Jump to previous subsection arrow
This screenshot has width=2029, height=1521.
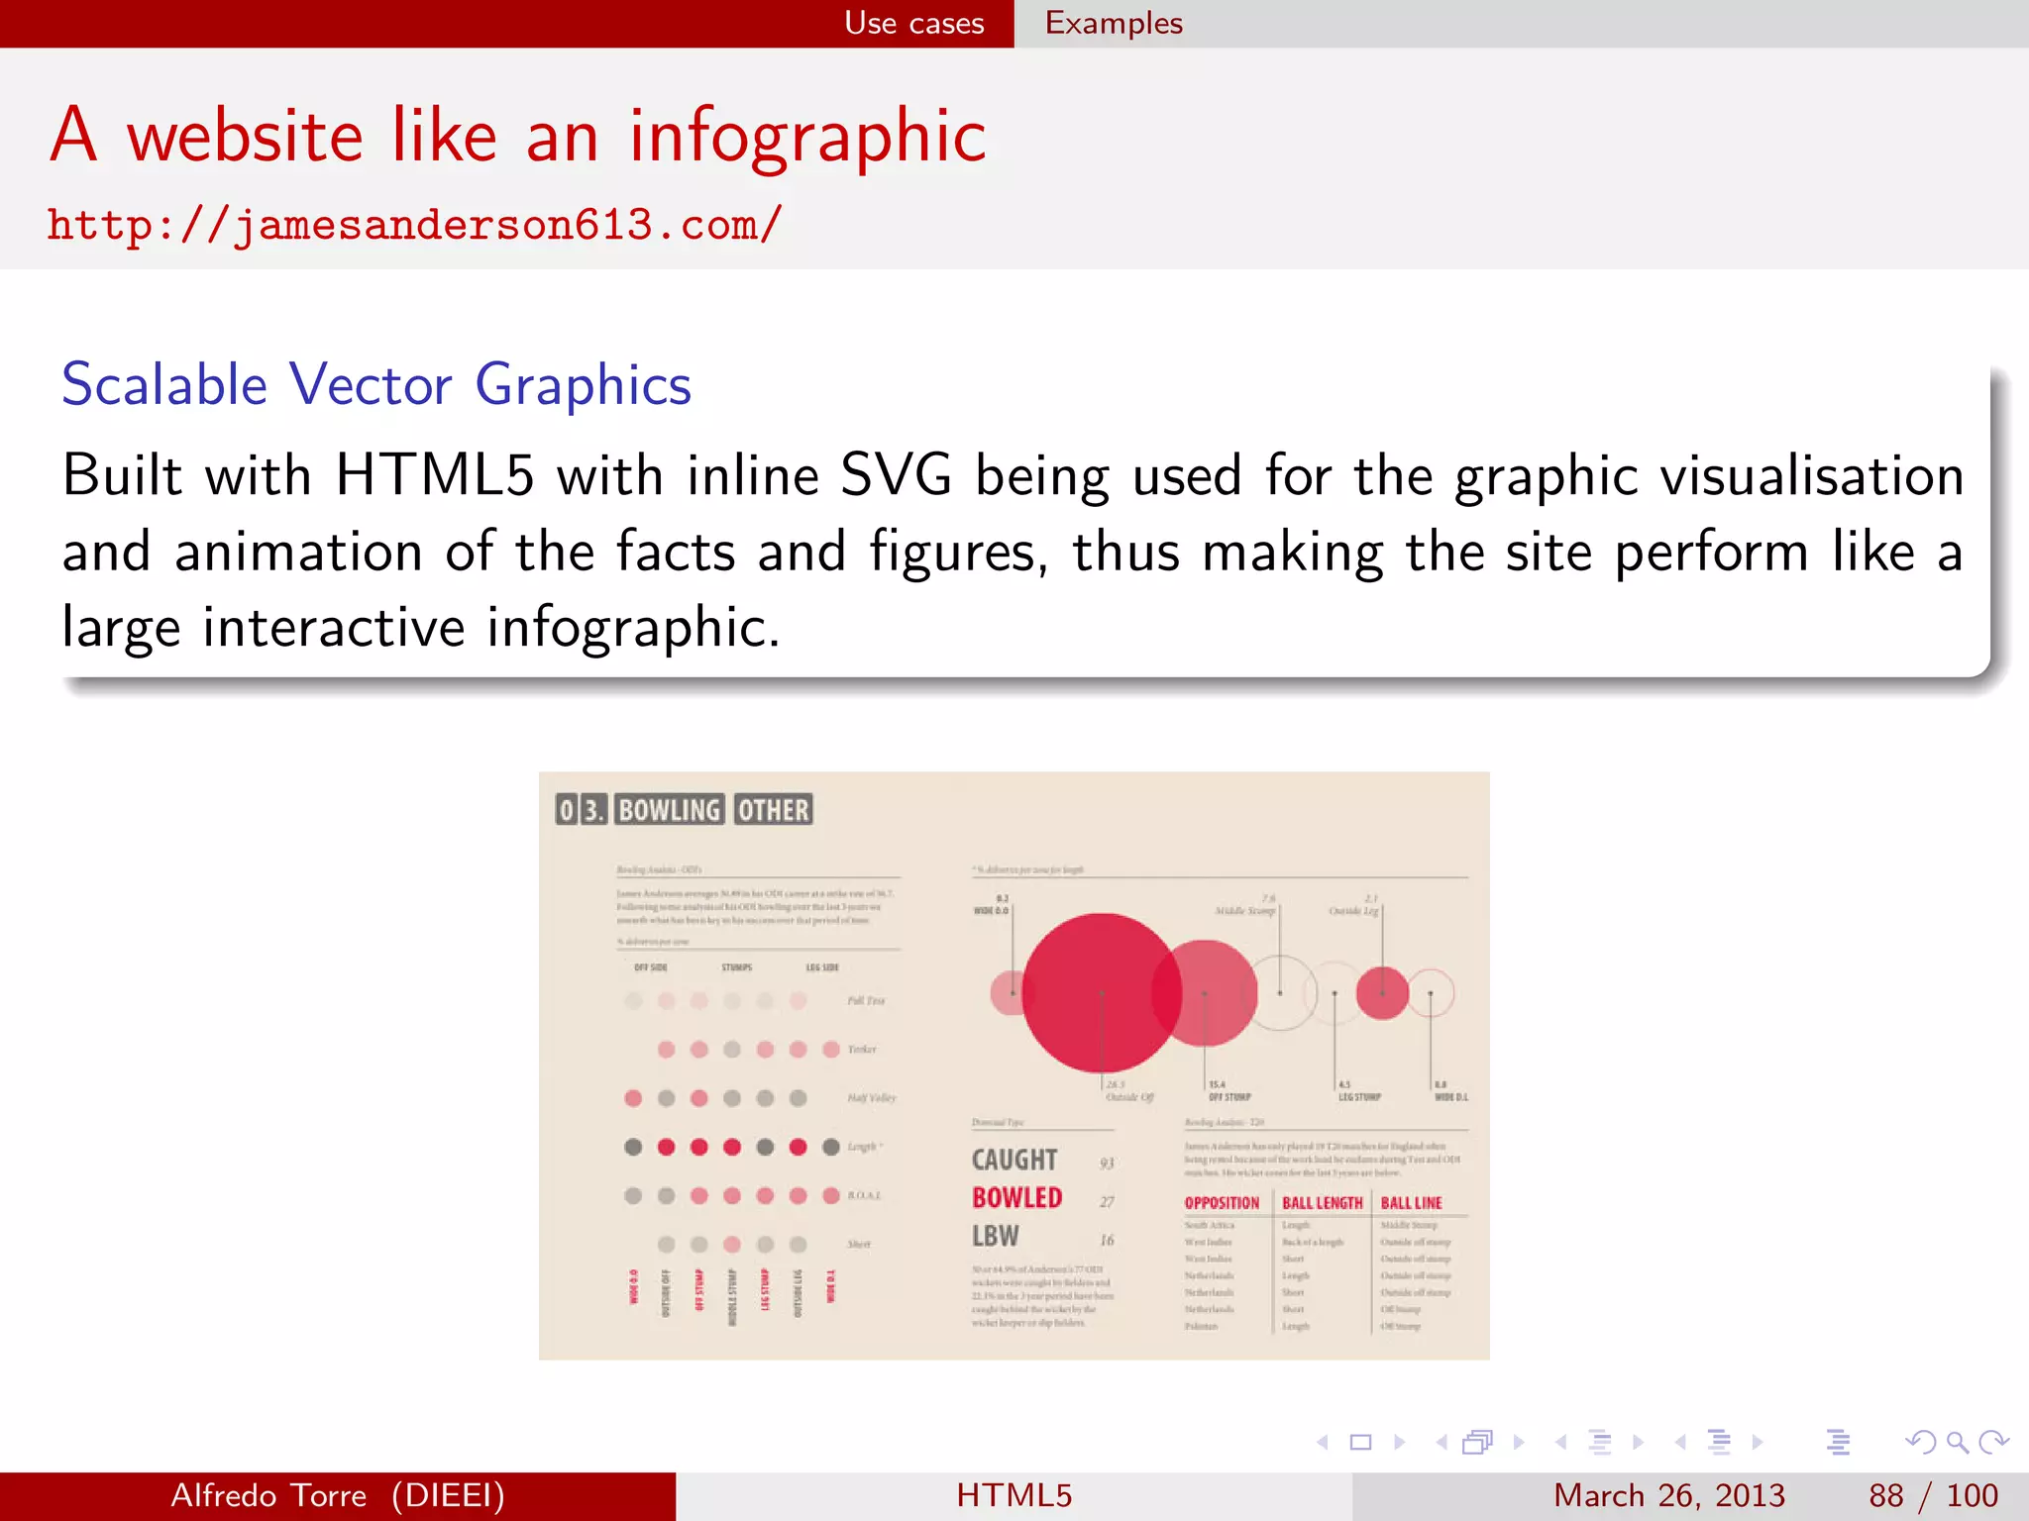pos(1561,1442)
